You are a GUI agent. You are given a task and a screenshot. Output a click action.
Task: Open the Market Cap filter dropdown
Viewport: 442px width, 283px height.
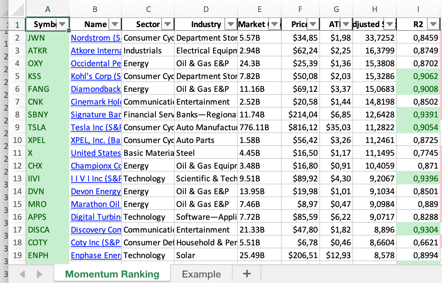(x=275, y=24)
